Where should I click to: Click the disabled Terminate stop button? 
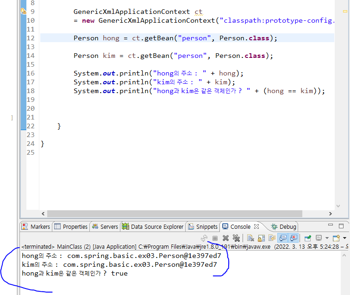tap(215, 239)
